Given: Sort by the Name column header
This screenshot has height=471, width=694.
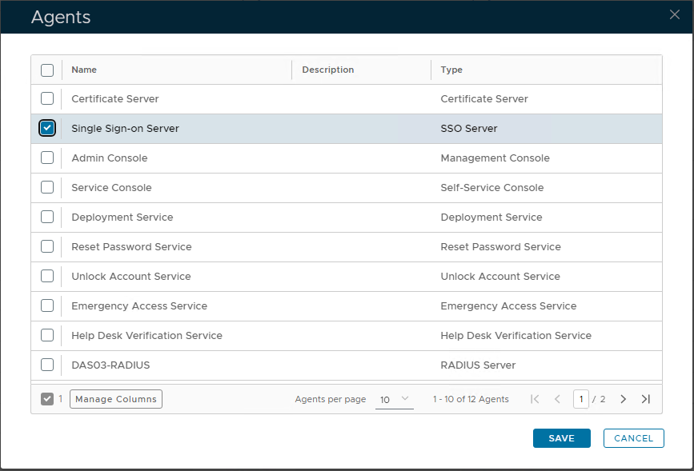Looking at the screenshot, I should (84, 70).
